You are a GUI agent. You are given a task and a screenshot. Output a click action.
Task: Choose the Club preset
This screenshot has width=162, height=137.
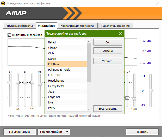point(67,53)
